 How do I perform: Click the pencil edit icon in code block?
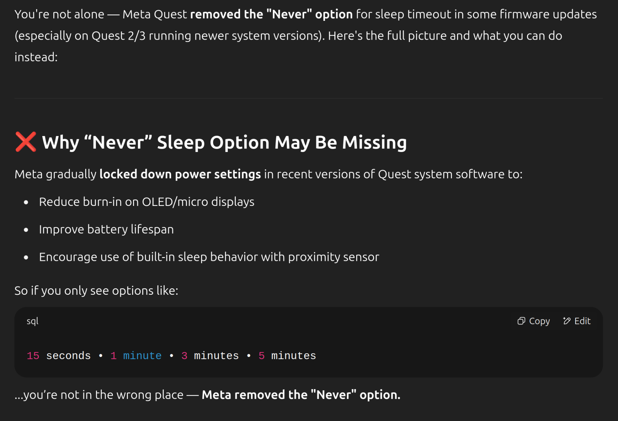567,321
